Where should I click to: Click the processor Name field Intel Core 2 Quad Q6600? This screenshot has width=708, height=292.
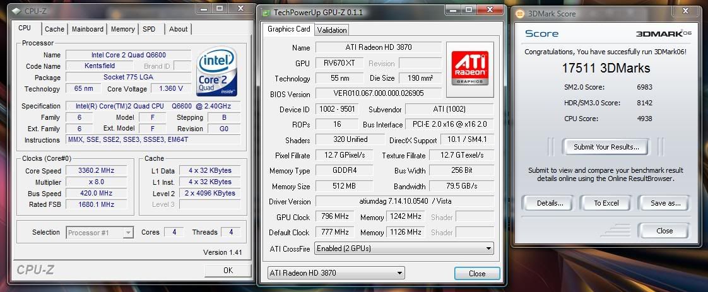point(128,55)
